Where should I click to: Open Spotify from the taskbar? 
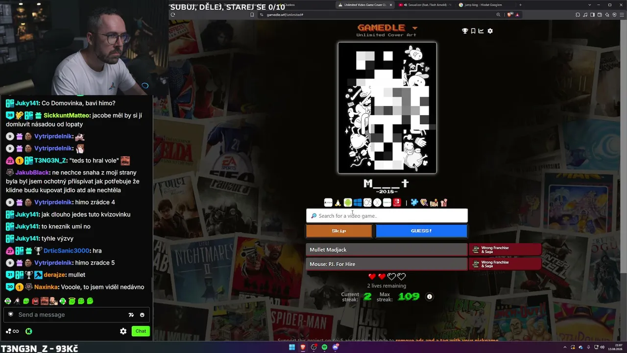(x=324, y=348)
